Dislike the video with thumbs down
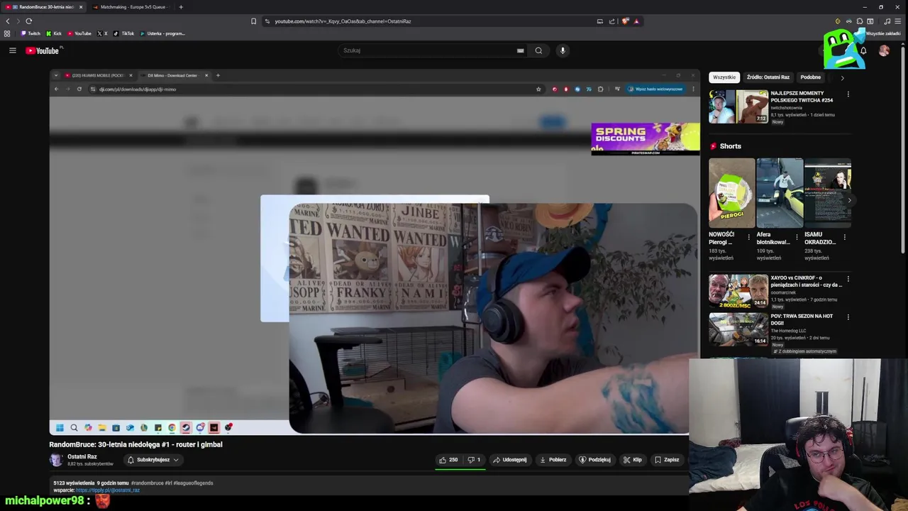The height and width of the screenshot is (511, 908). 474,460
